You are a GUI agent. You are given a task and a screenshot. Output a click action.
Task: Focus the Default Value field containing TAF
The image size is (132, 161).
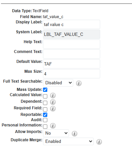[72, 64]
